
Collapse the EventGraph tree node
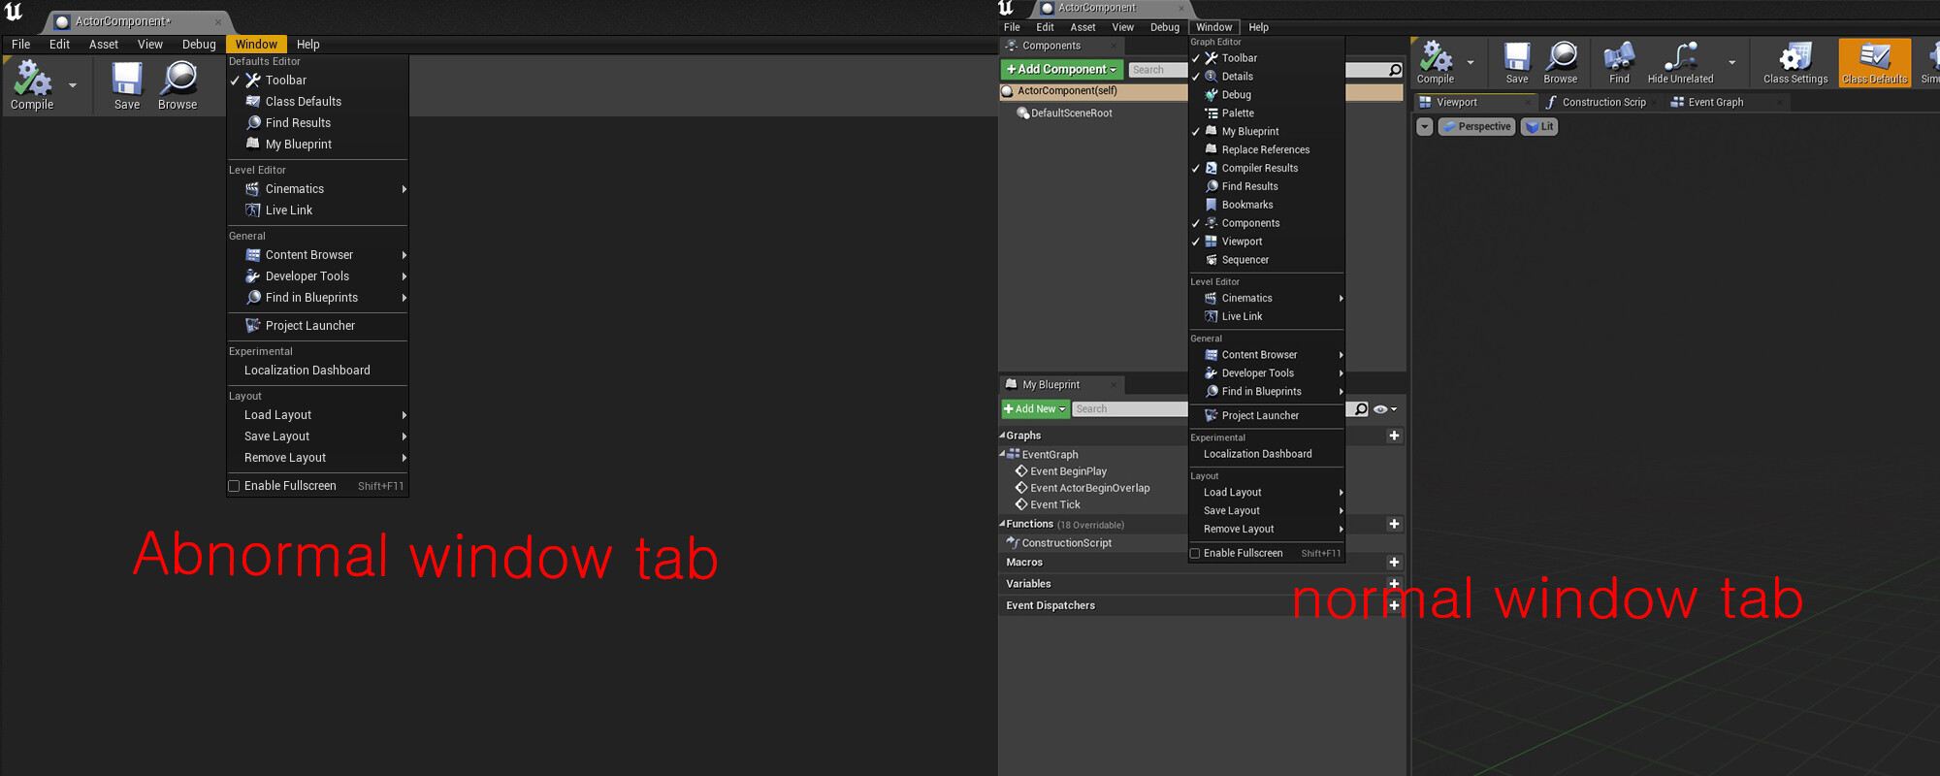tap(1002, 454)
